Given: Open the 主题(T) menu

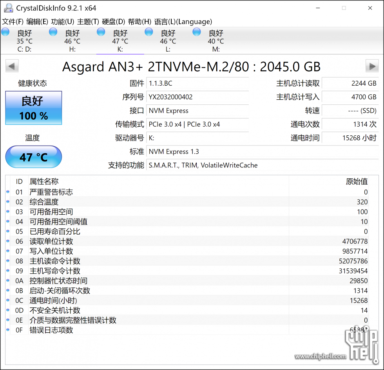Looking at the screenshot, I should (x=88, y=22).
